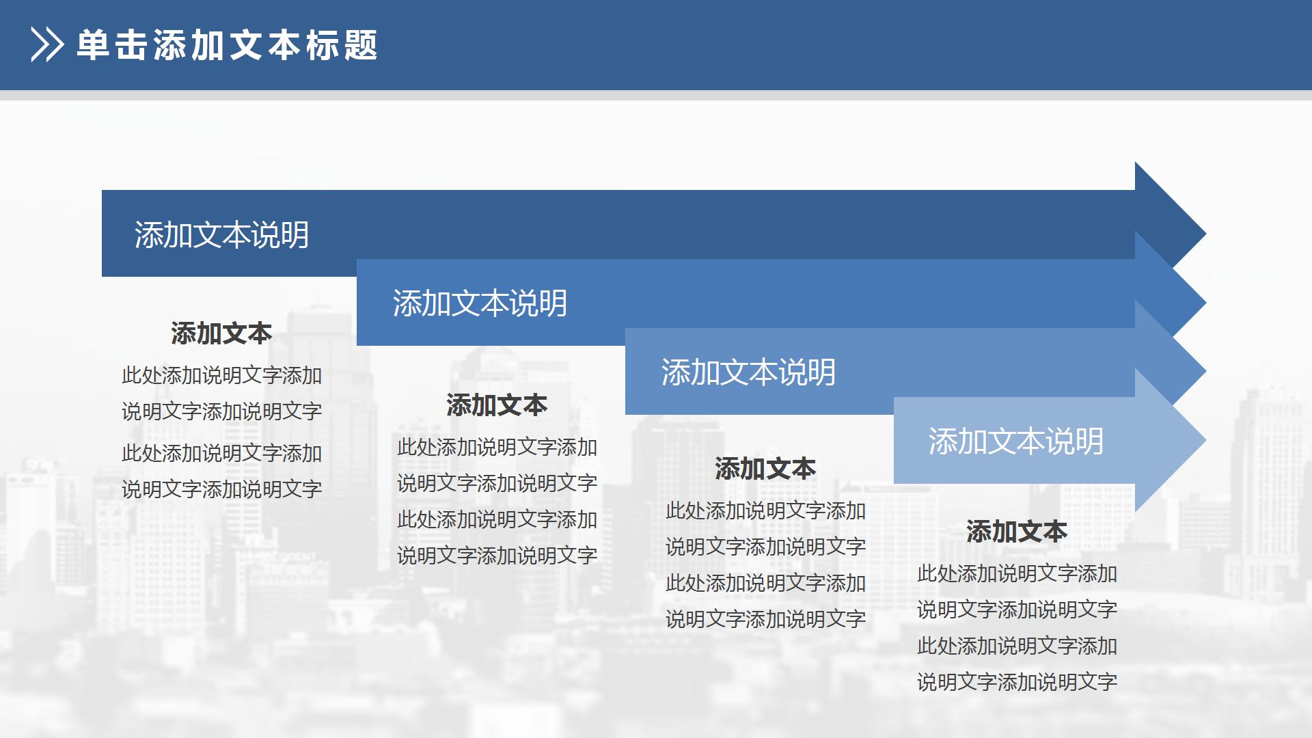The width and height of the screenshot is (1312, 738).
Task: Click the third column 添加文本 heading
Action: (x=765, y=469)
